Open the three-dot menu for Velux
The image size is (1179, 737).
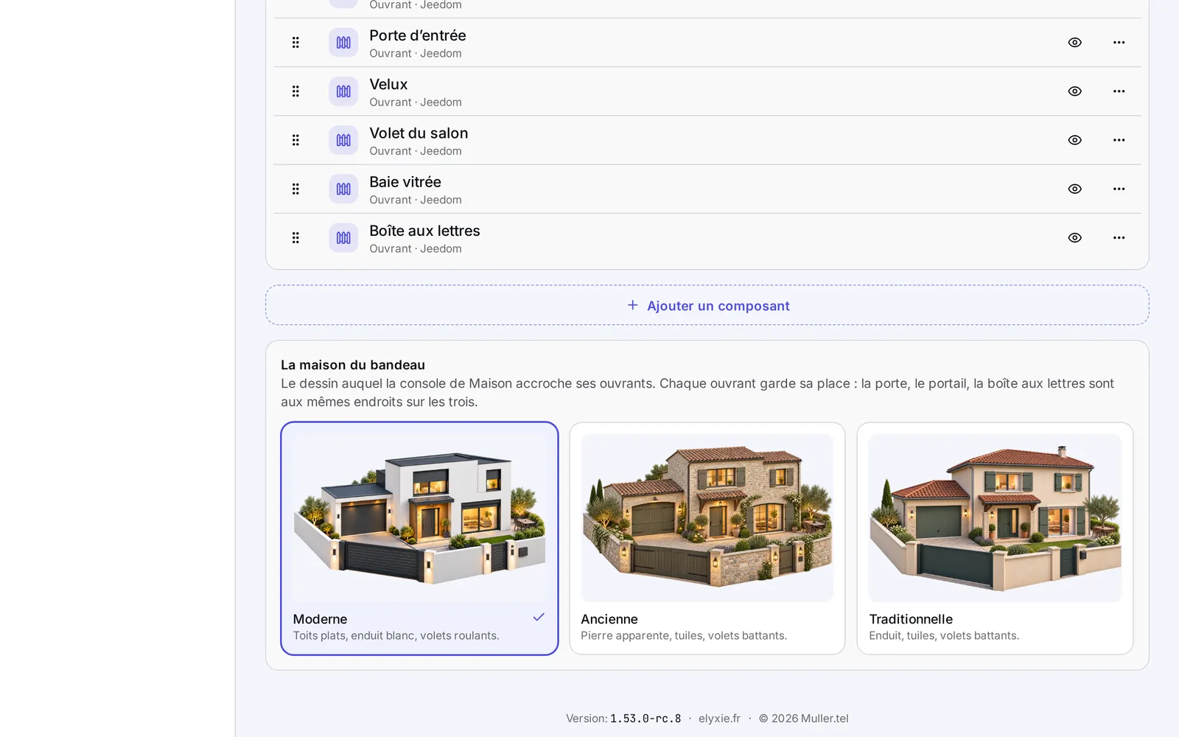(1119, 91)
